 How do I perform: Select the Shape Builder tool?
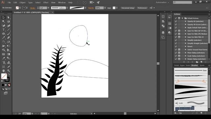pyautogui.click(x=4, y=50)
